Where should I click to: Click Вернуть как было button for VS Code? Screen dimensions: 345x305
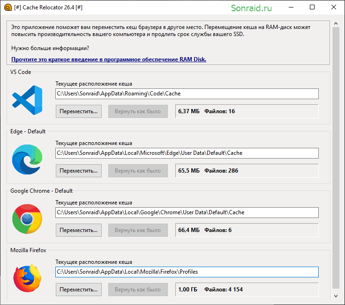138,111
